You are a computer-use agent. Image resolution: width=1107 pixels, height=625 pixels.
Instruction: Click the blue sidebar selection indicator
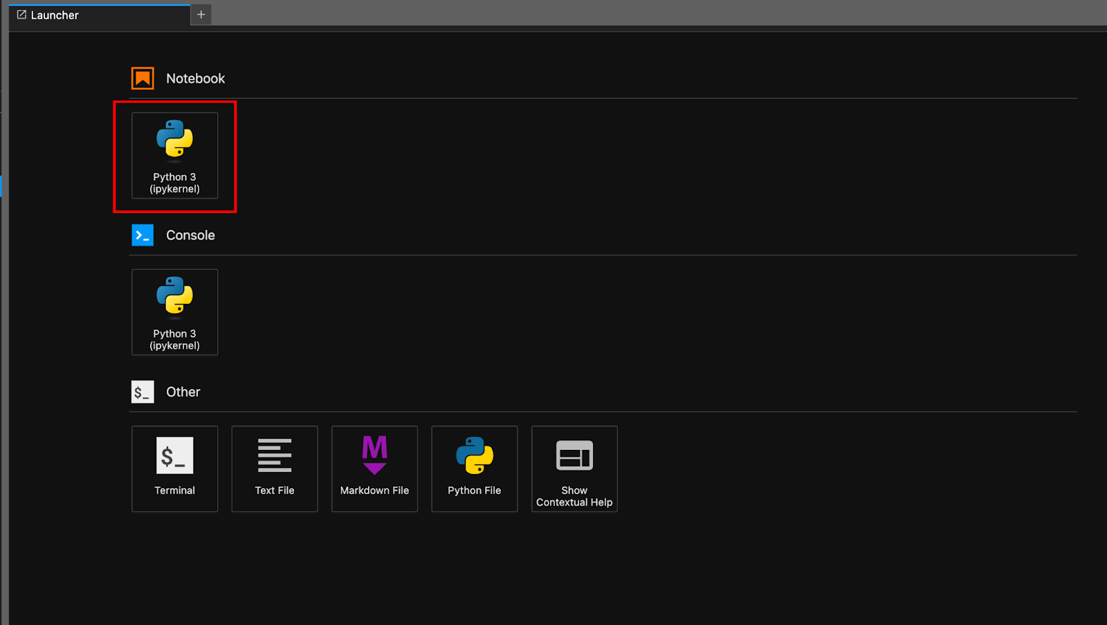pyautogui.click(x=1, y=185)
